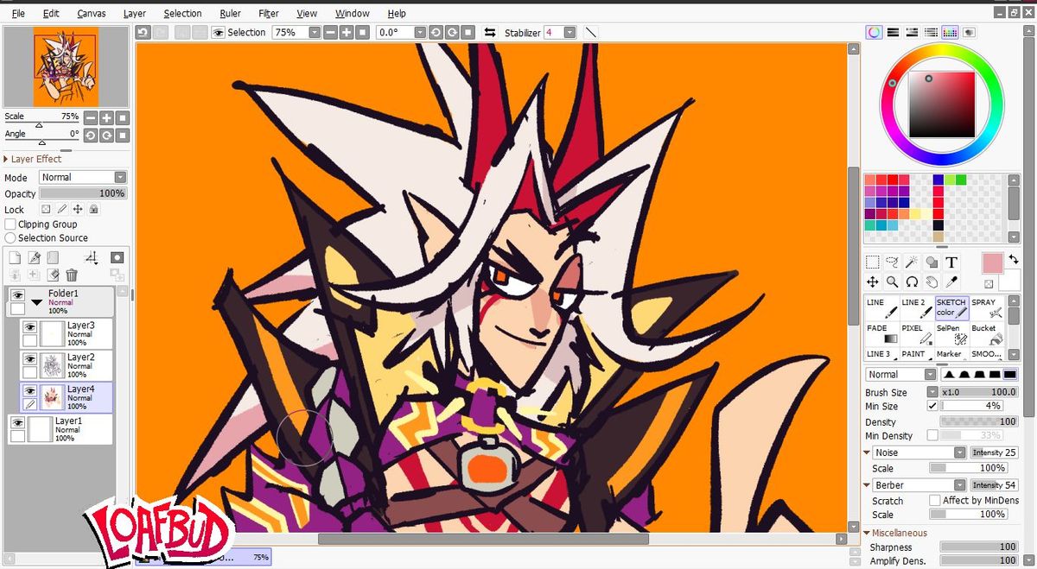This screenshot has width=1037, height=569.
Task: Toggle selection visibility eye icon next to Selection label
Action: pyautogui.click(x=218, y=32)
